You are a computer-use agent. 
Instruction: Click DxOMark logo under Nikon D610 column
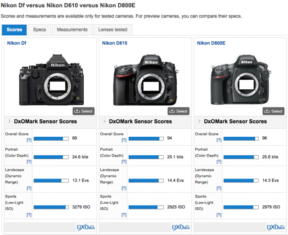tap(181, 227)
